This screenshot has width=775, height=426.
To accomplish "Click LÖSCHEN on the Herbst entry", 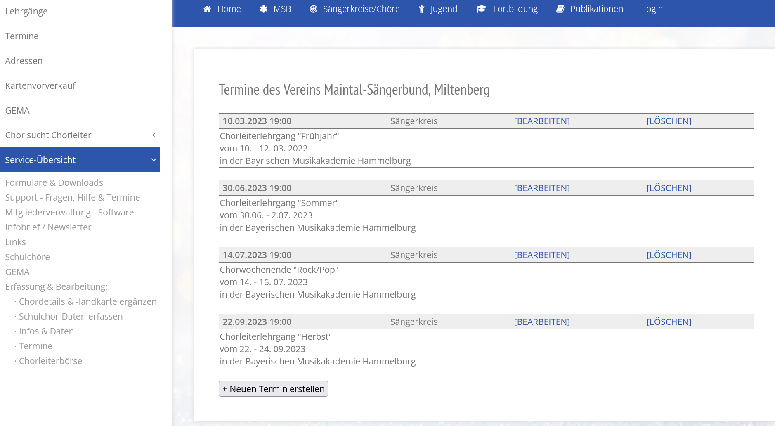I will (669, 322).
